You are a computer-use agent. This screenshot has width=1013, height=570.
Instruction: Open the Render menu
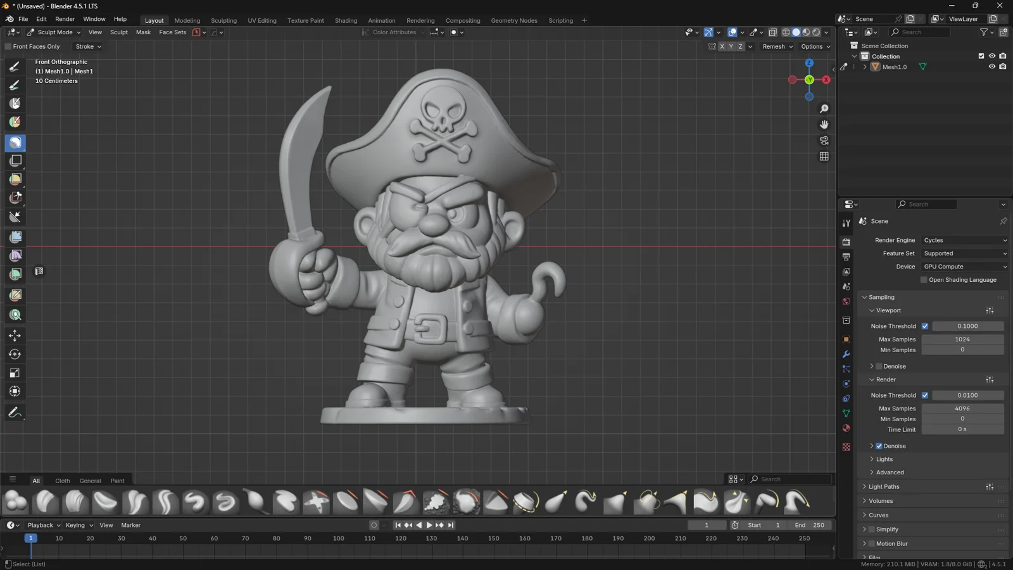click(x=65, y=20)
